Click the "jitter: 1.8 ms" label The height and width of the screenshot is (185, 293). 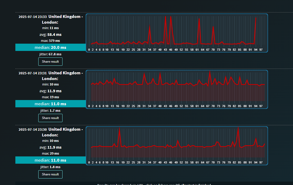tap(50, 167)
